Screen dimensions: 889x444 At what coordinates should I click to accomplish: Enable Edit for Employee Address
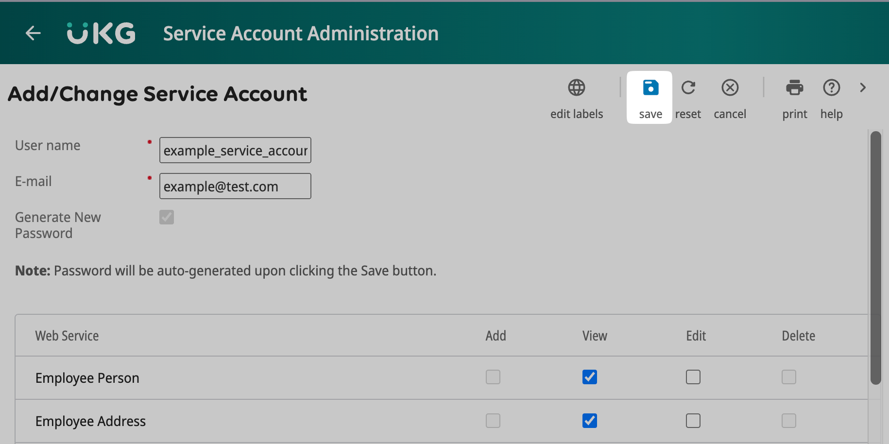(693, 421)
